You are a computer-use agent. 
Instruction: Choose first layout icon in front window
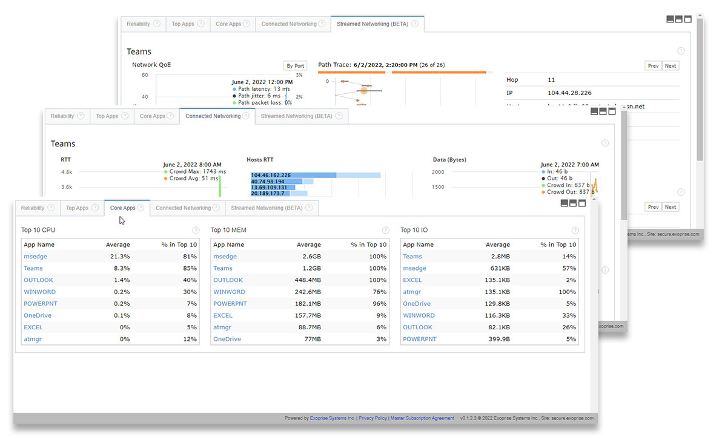coord(564,203)
